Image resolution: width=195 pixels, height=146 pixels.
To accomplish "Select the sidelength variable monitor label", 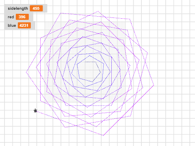I will click(18, 9).
